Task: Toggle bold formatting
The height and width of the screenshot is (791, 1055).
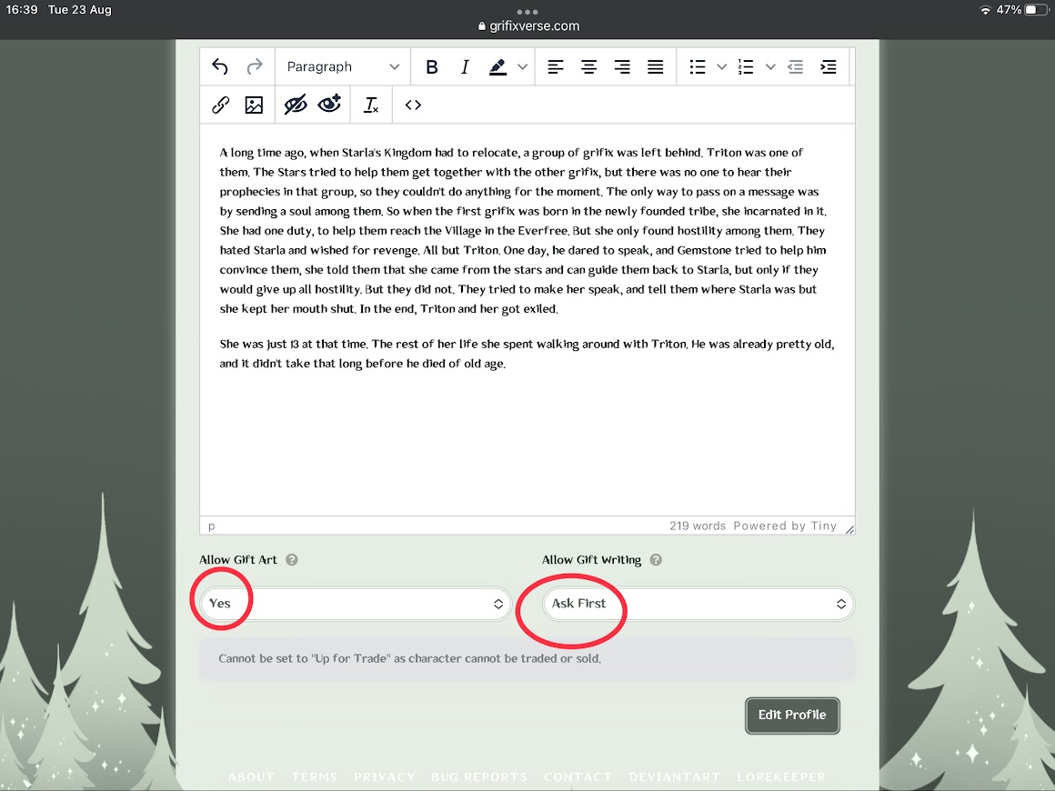Action: pyautogui.click(x=432, y=66)
